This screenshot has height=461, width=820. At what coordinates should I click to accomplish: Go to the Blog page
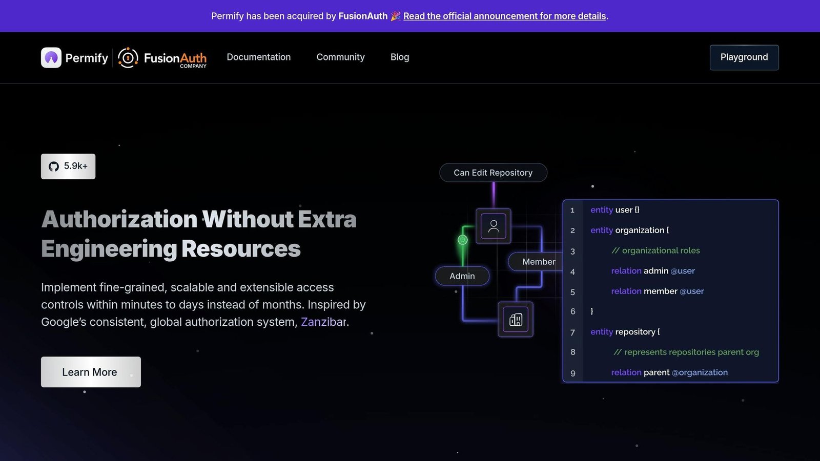pyautogui.click(x=400, y=57)
